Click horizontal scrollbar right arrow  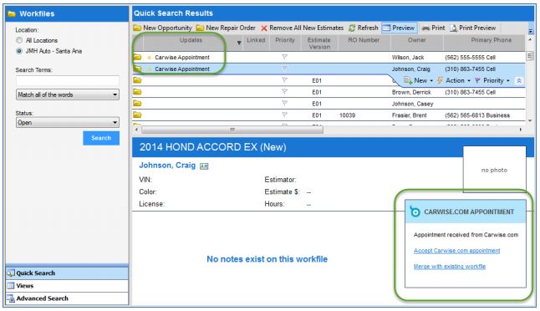521,130
